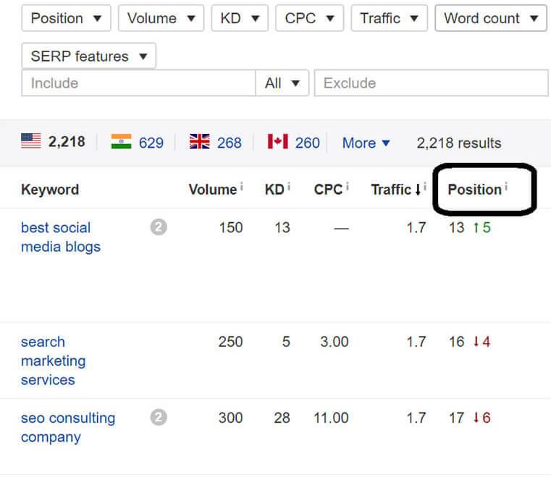
Task: Click SERP features badge for best social media blogs
Action: click(159, 227)
